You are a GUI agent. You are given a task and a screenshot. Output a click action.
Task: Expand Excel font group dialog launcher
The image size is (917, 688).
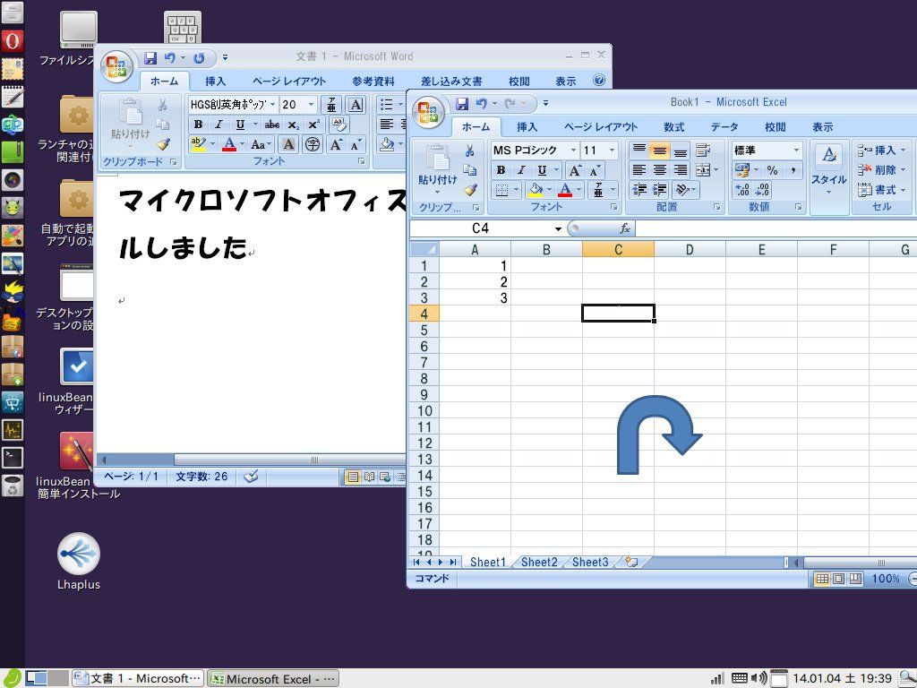pos(613,207)
